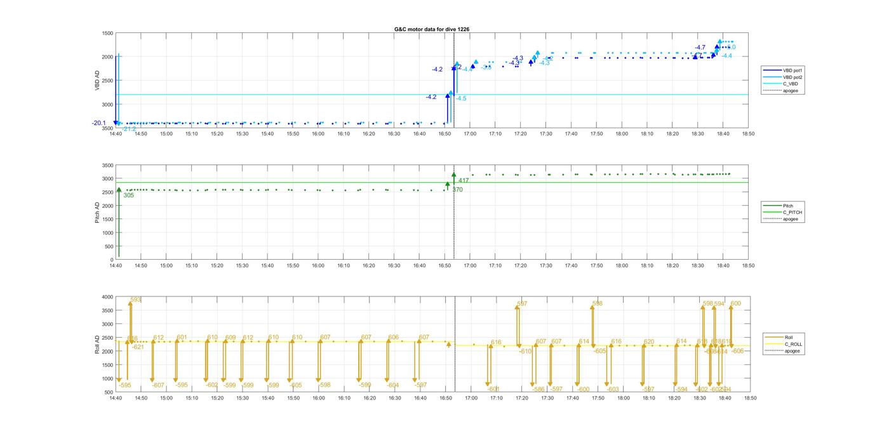Click the '-621' roll data label
The image size is (889, 440).
tap(138, 347)
